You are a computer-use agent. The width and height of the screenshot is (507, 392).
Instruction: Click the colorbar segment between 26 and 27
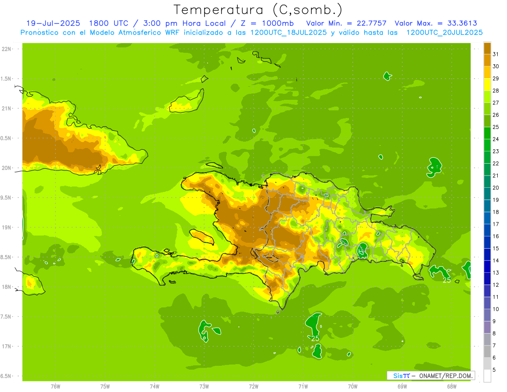point(487,109)
